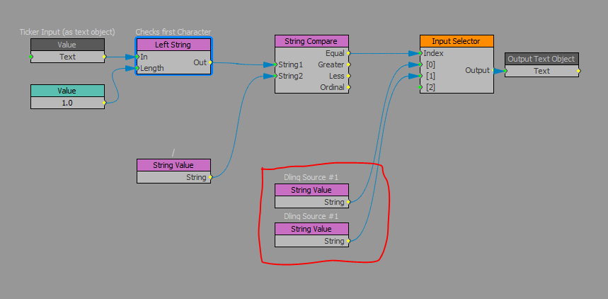Screen dimensions: 608x299
Task: Select lower Dlinq Source #1 String Value header
Action: (x=311, y=229)
